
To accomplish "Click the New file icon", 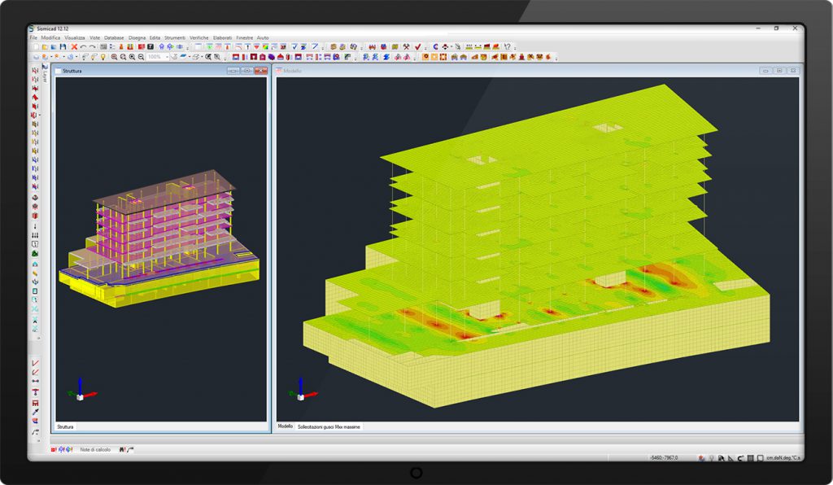I will [34, 47].
